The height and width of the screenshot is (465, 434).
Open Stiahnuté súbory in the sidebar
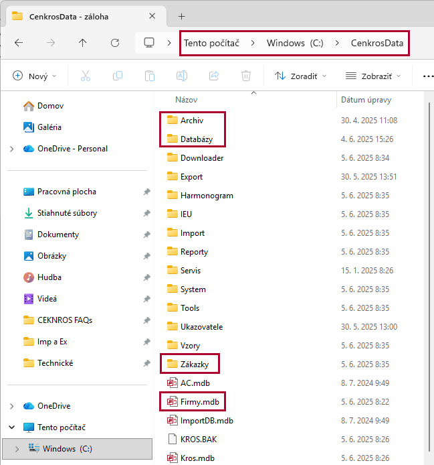pyautogui.click(x=67, y=213)
